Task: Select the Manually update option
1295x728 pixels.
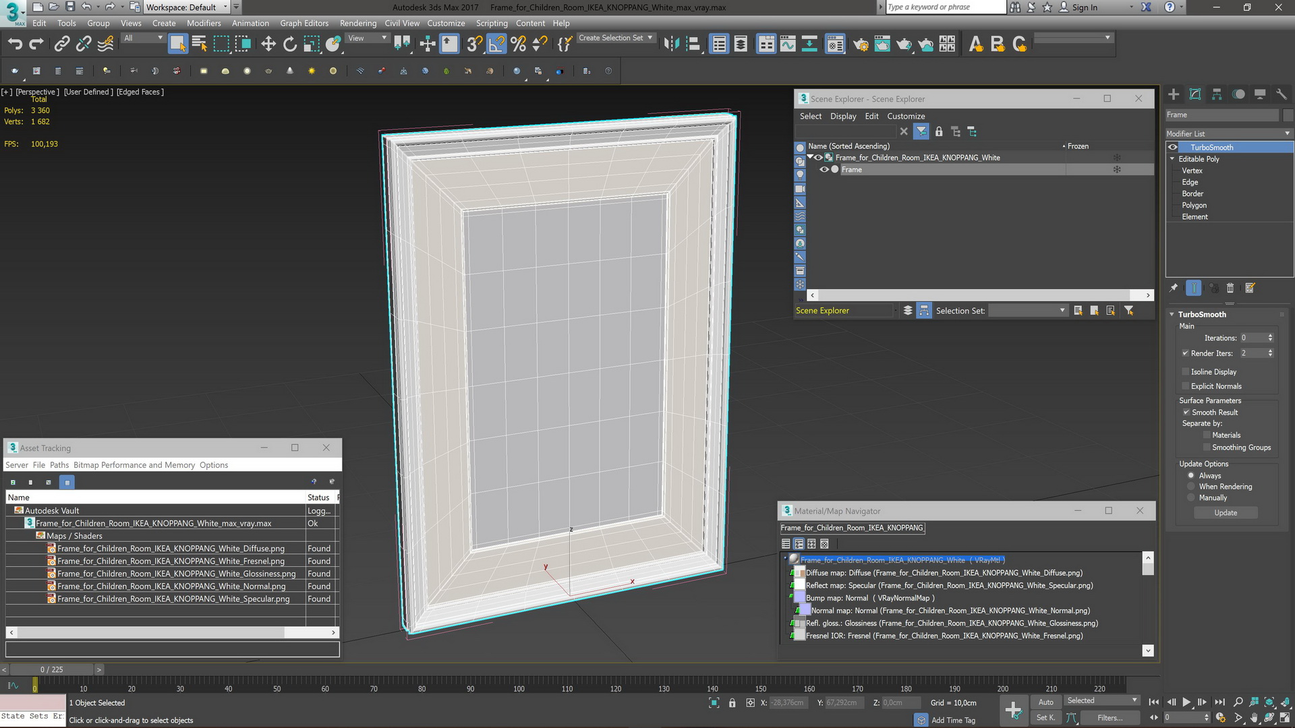Action: pos(1191,498)
